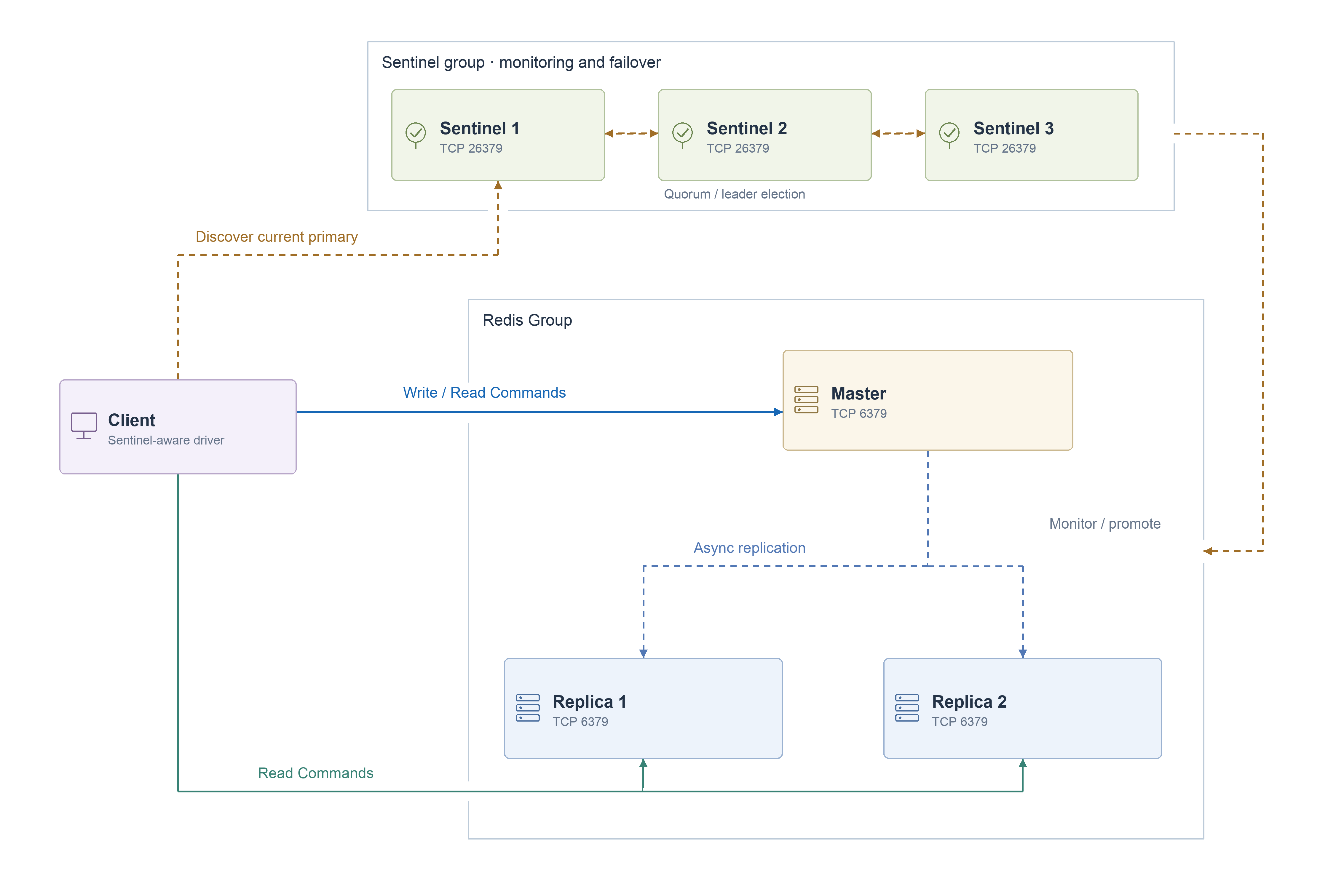Screen dimensions: 1328x889
Task: Select the Replica 2 node title
Action: tap(969, 701)
